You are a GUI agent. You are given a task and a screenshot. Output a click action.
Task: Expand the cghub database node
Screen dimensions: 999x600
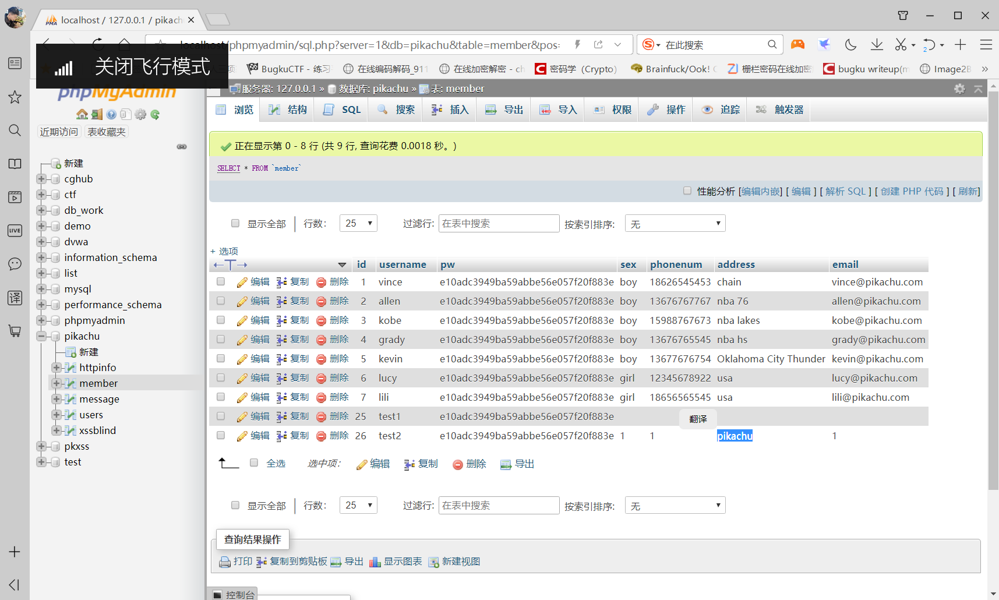click(41, 179)
